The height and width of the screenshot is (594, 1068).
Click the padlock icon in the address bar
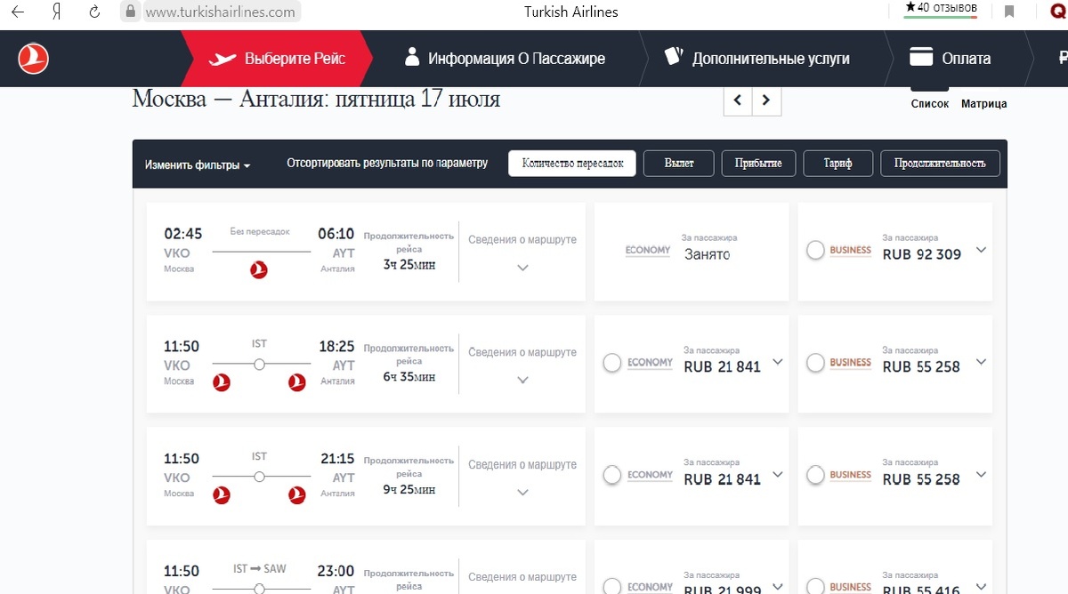(132, 12)
